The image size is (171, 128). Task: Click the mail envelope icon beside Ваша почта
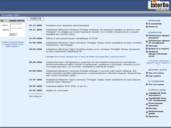coord(2,21)
